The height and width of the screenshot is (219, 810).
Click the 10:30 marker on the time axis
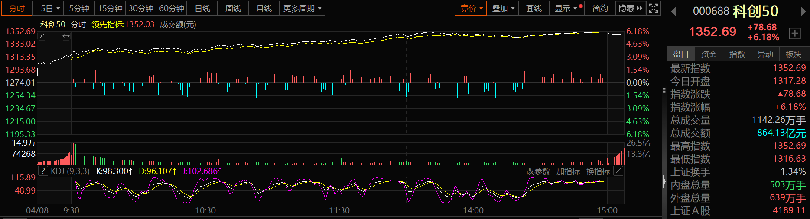205,210
